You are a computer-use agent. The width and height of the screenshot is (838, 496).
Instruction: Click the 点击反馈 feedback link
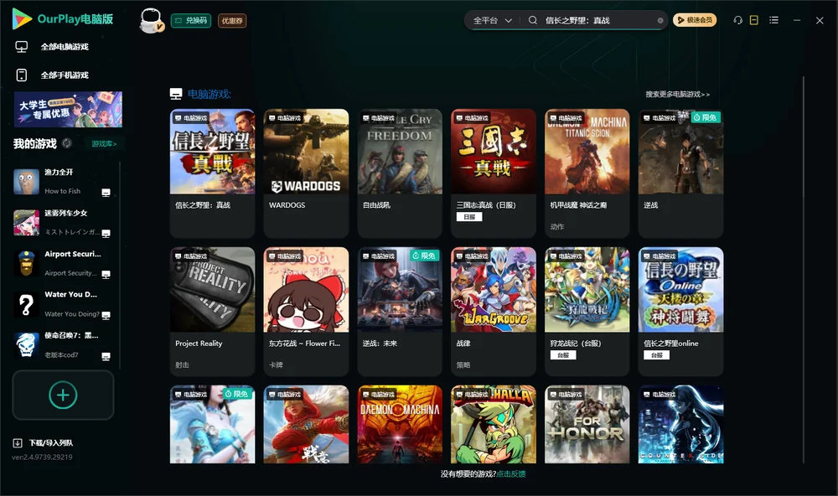(x=511, y=474)
